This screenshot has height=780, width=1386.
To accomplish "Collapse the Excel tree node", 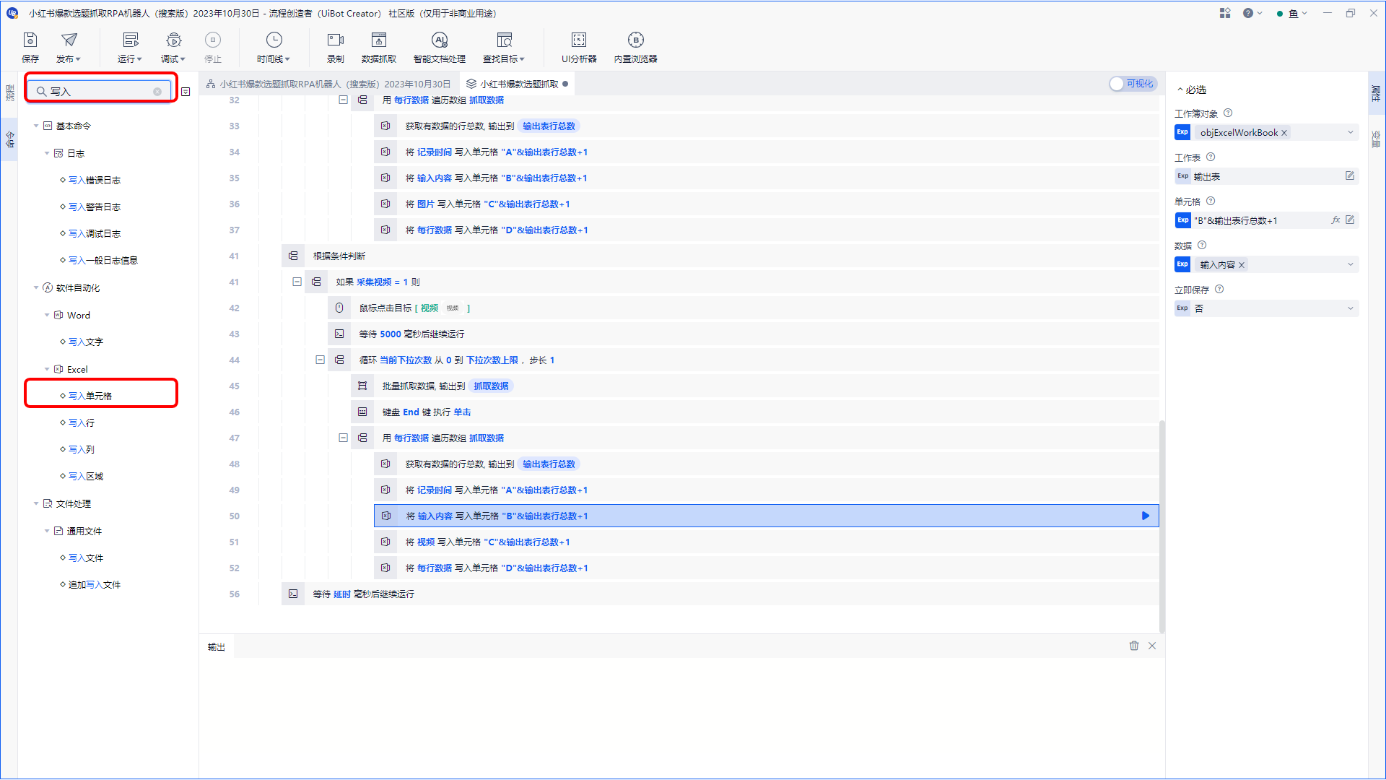I will [x=47, y=369].
